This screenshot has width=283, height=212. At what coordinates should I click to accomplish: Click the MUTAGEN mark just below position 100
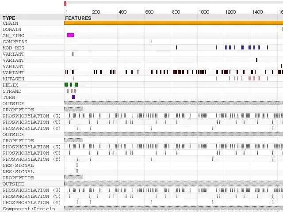pyautogui.click(x=74, y=78)
